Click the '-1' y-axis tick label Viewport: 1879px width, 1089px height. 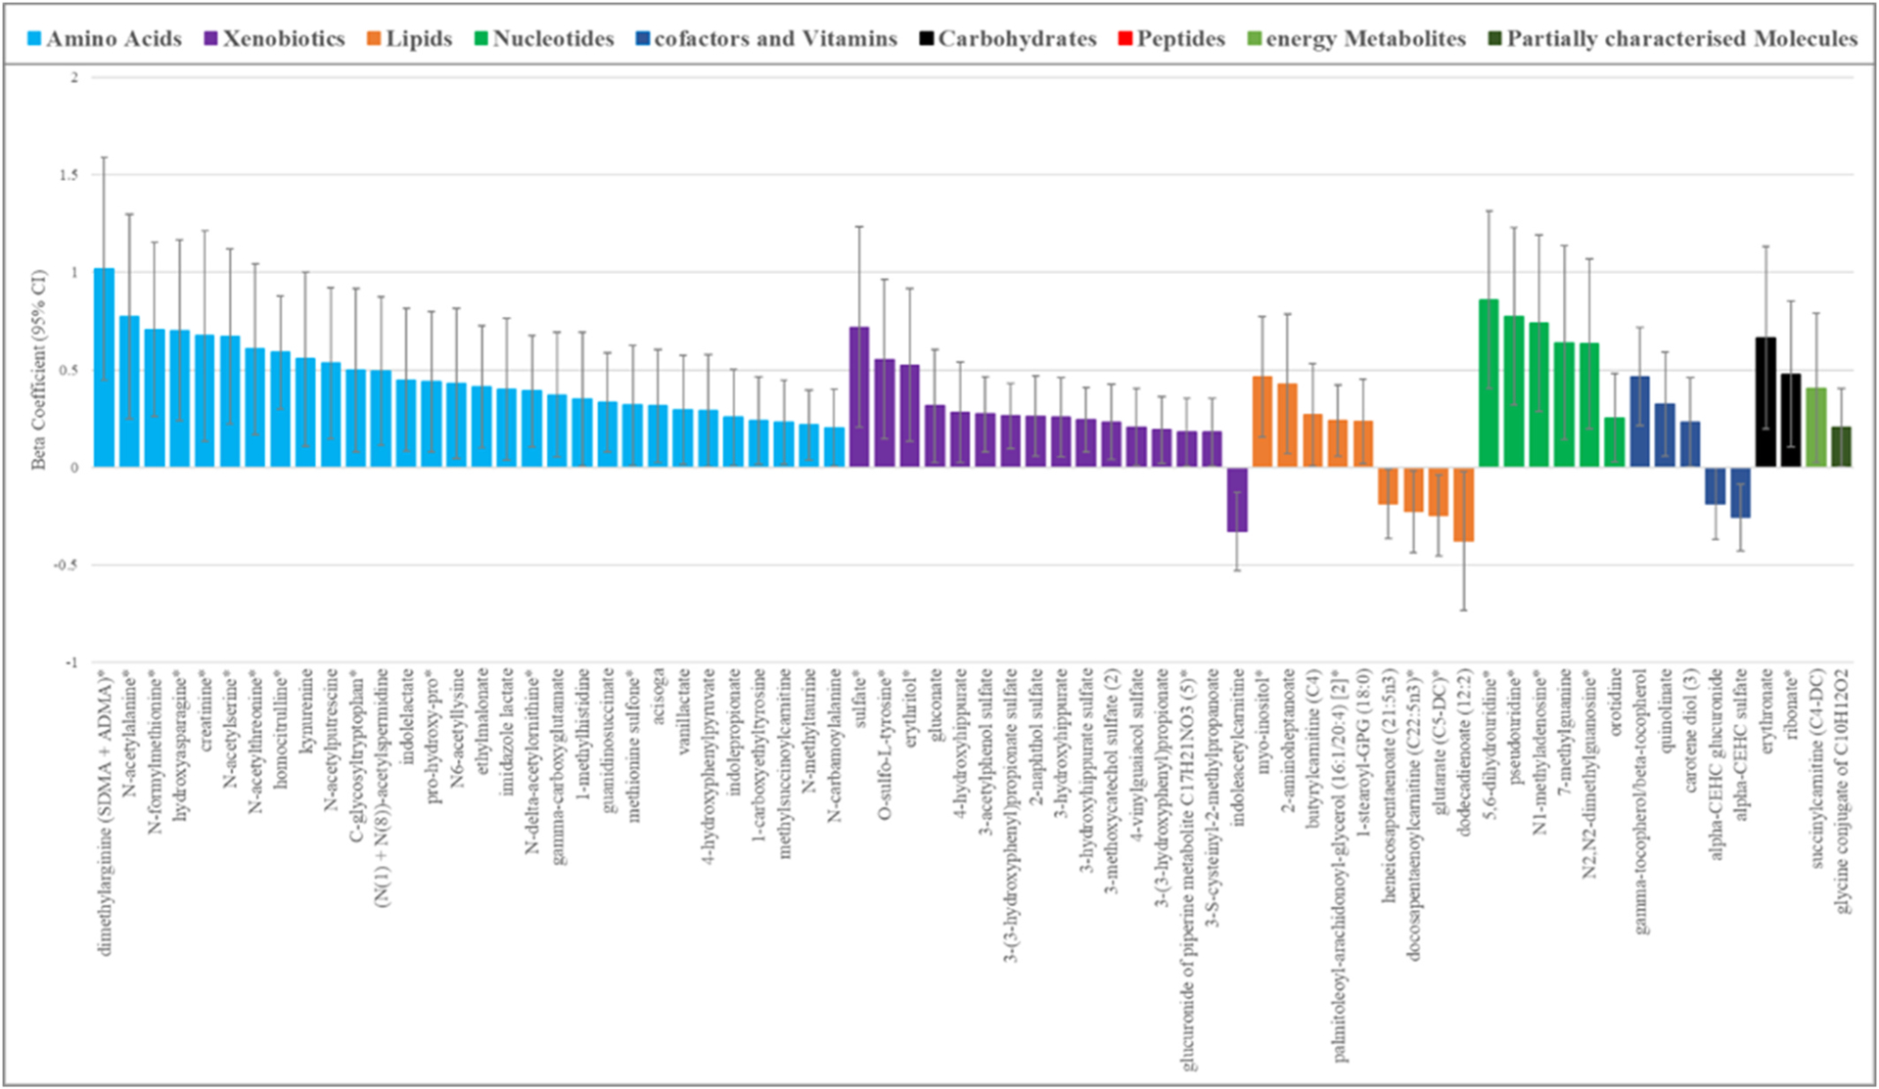[71, 663]
